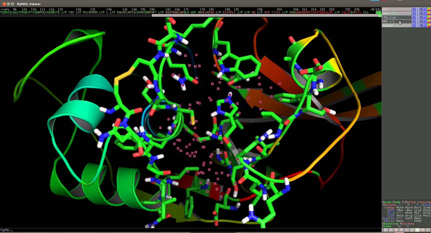
Task: Click the H button for DRG object
Action: pyautogui.click(x=421, y=22)
